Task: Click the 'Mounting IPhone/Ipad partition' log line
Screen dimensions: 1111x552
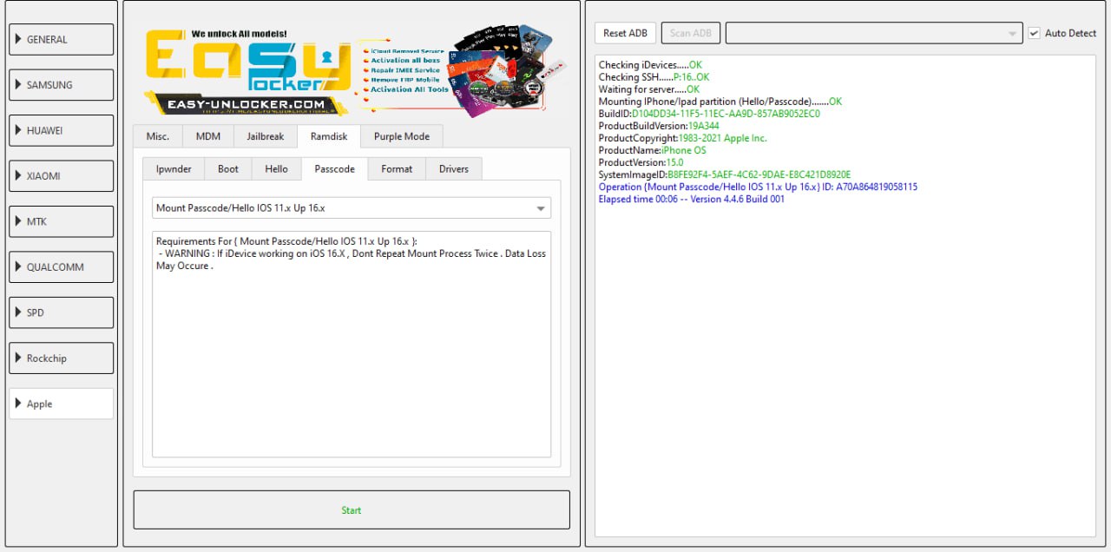Action: [x=720, y=102]
